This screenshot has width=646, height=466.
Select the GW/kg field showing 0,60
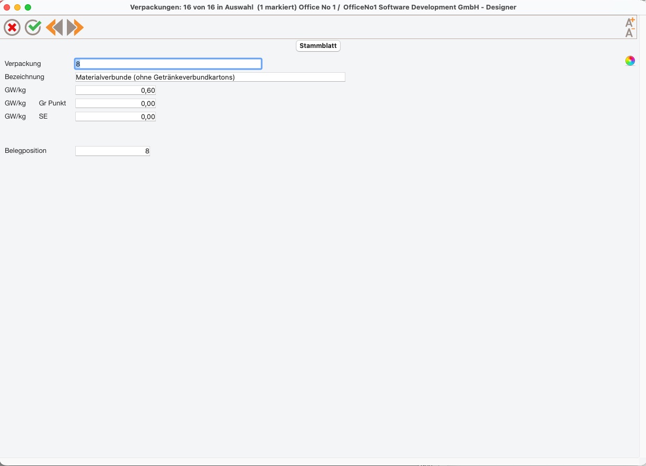(x=115, y=90)
